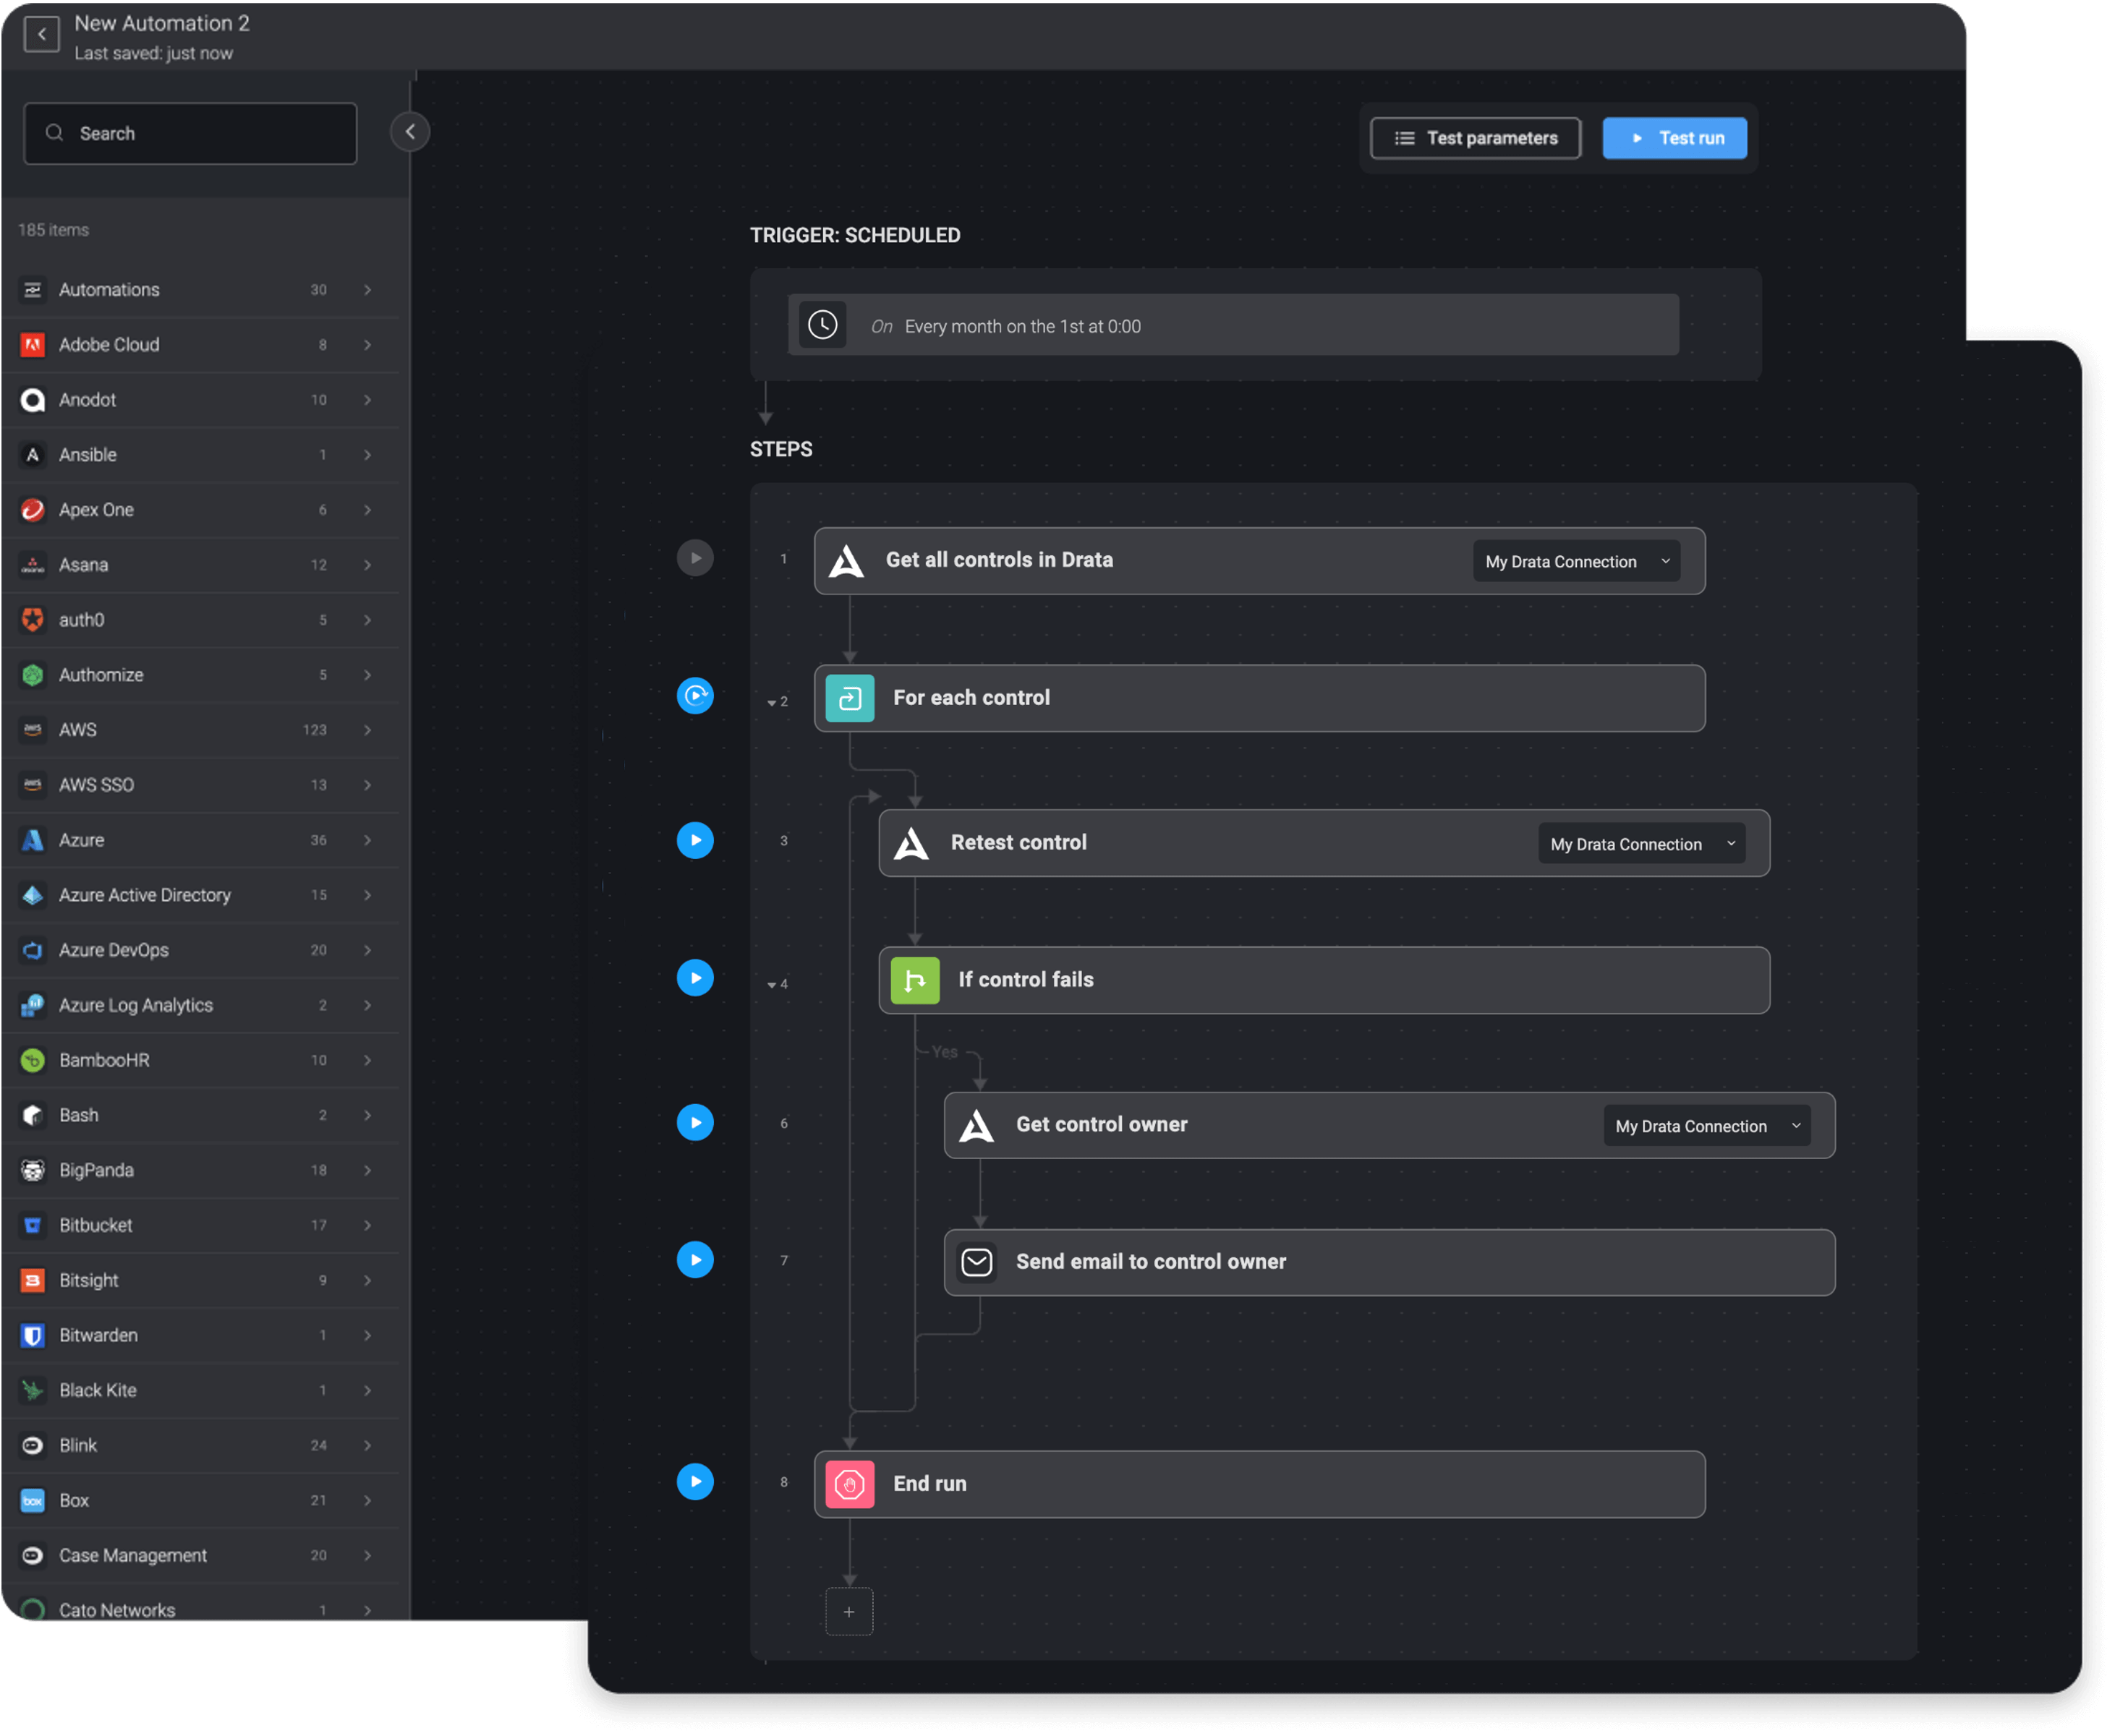Click the green branch icon on If control fails

[914, 980]
